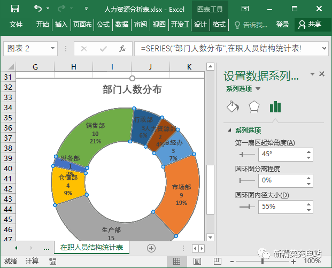
Task: Collapse the 系列选项 section triangle
Action: tap(229, 131)
